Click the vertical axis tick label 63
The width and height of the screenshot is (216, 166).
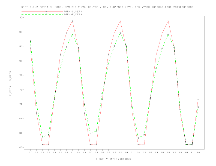(21, 148)
